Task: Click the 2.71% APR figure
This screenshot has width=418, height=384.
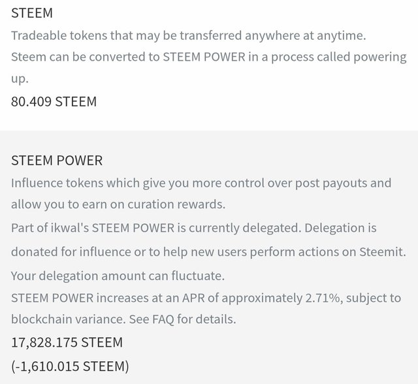Action: click(323, 298)
